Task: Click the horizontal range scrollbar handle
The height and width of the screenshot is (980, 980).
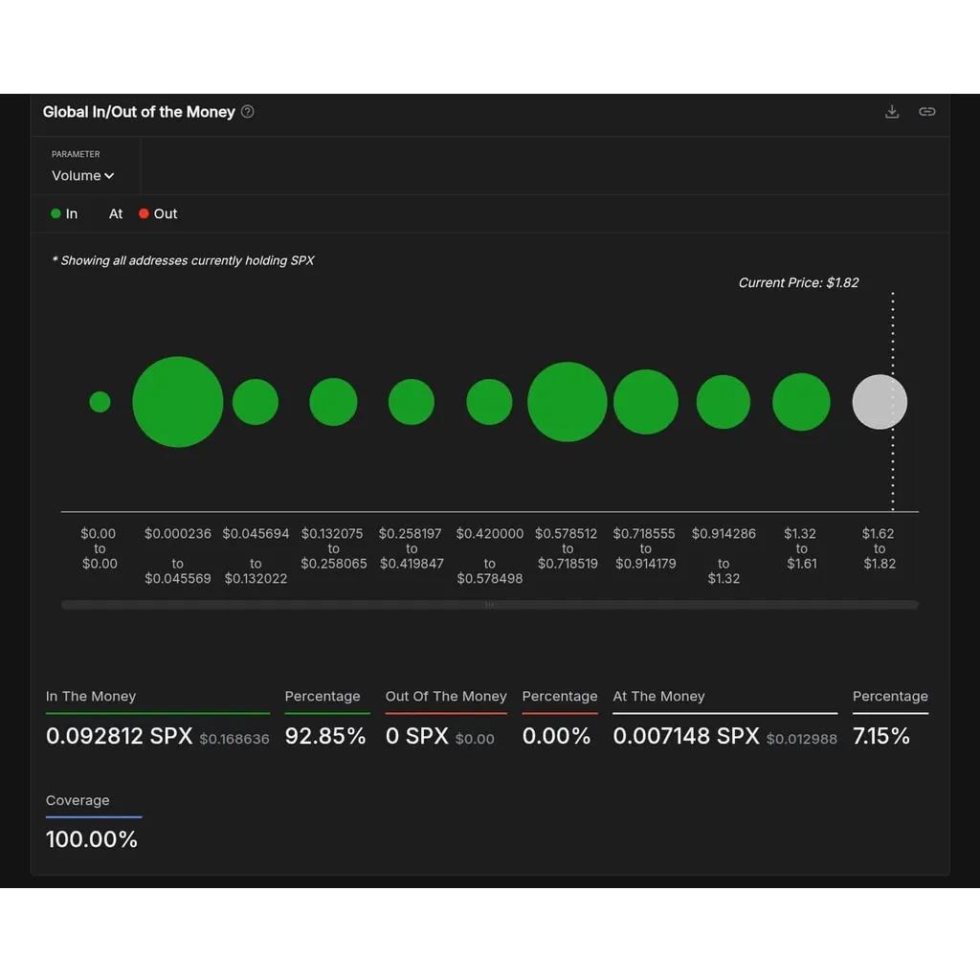Action: [x=489, y=605]
